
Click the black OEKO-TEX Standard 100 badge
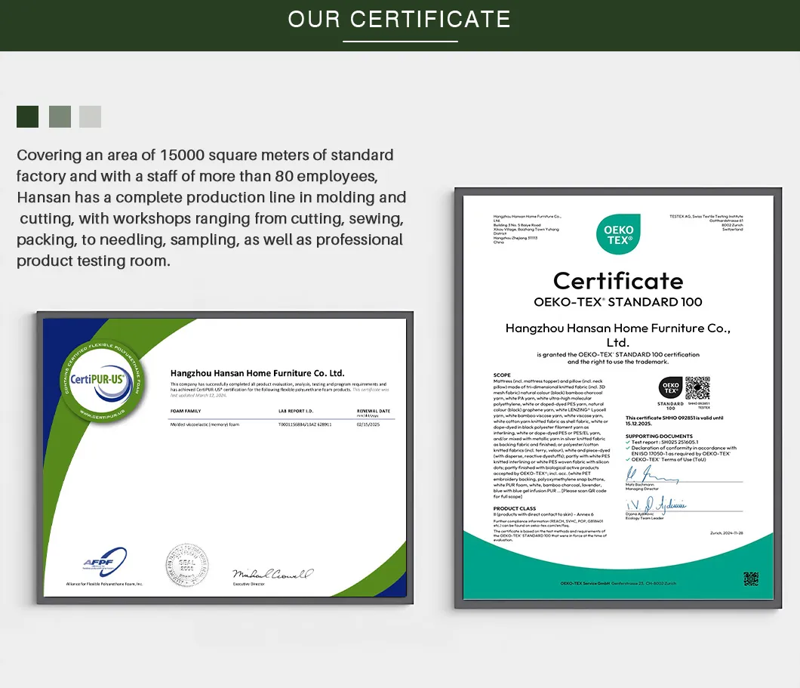click(670, 388)
